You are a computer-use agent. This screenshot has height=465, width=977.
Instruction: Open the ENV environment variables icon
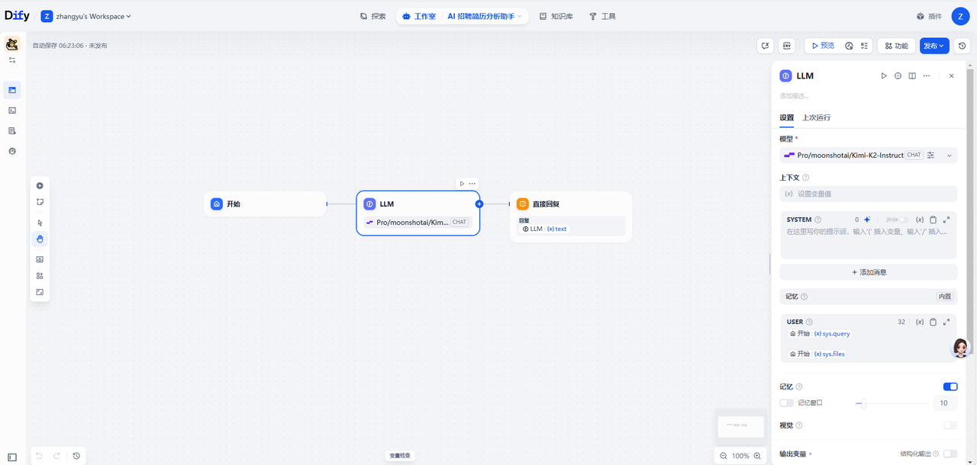click(787, 46)
